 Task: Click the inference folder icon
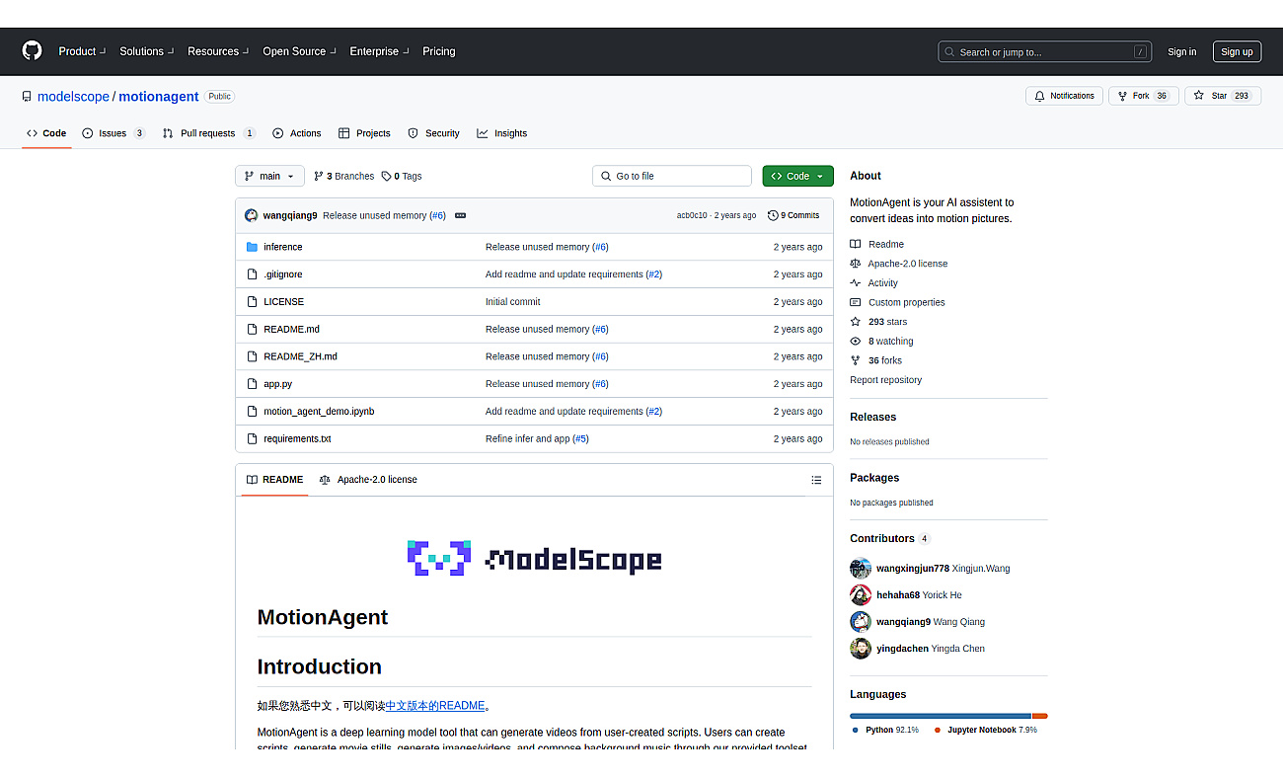252,247
